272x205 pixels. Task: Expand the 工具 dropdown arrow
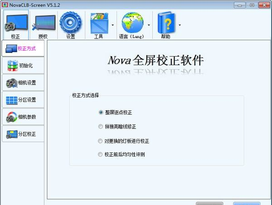(113, 25)
